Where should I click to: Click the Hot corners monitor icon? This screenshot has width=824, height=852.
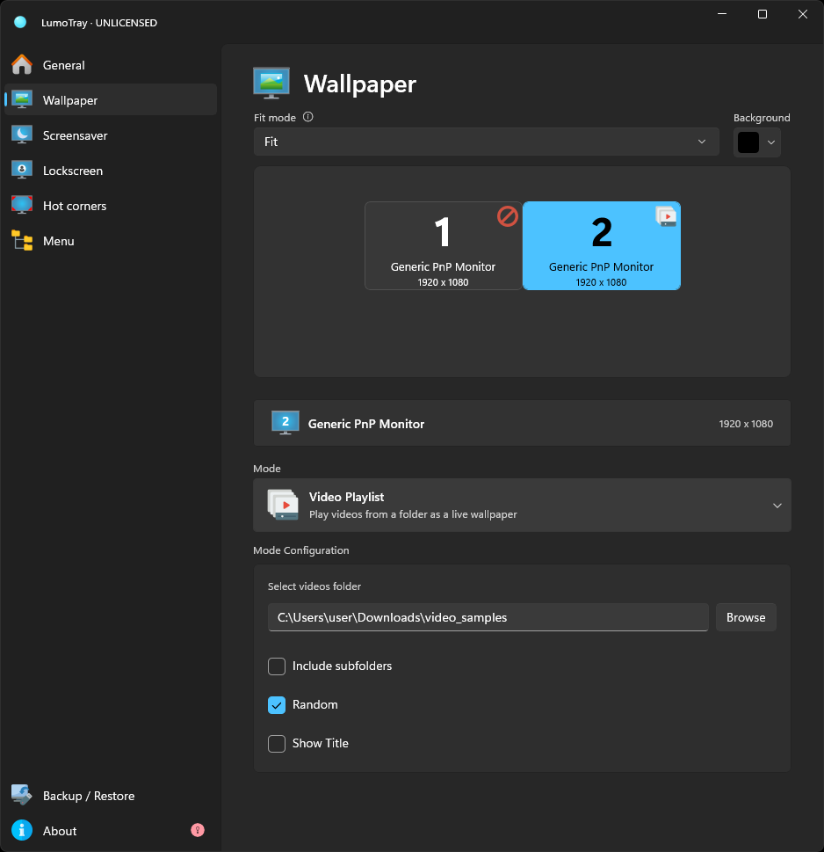(22, 206)
